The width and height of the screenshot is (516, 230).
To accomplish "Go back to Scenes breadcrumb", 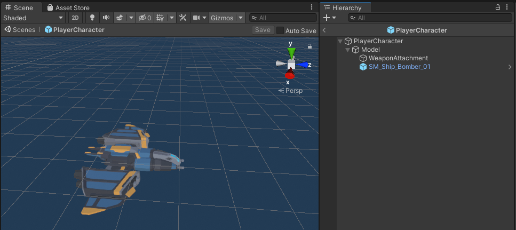I will click(x=20, y=29).
